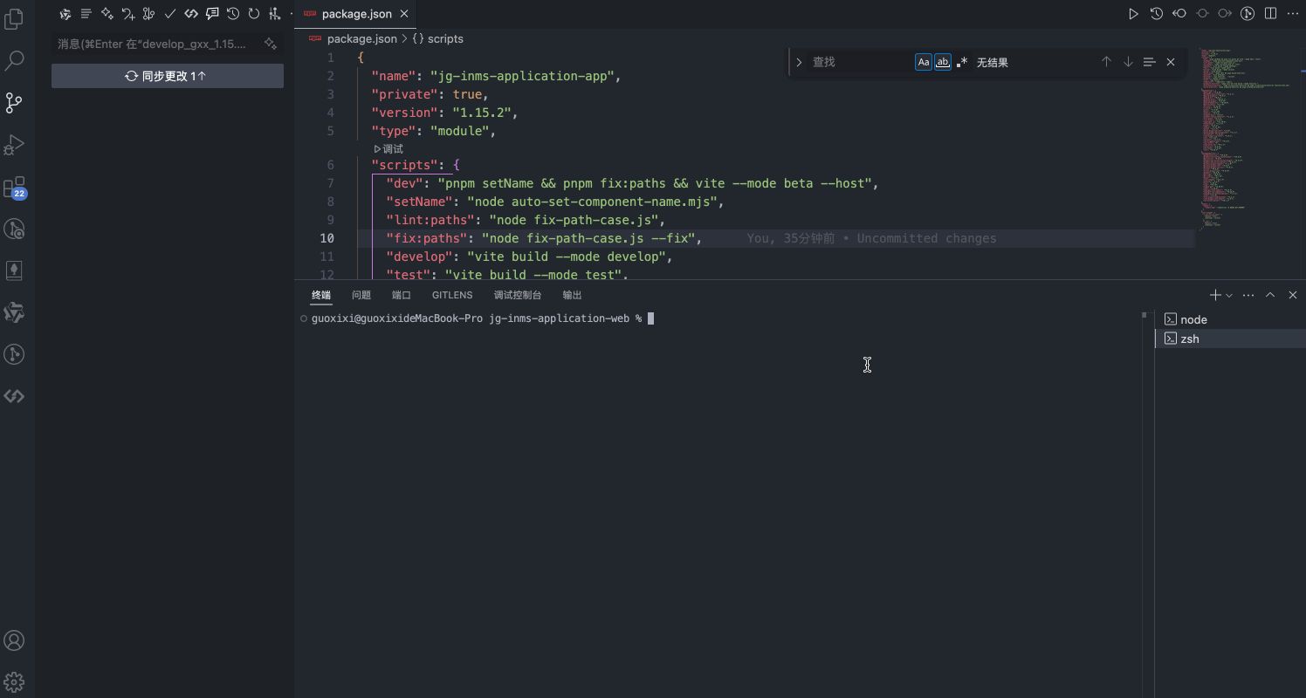Toggle the view-as-list icon in source control toolbar
The width and height of the screenshot is (1306, 698).
86,14
